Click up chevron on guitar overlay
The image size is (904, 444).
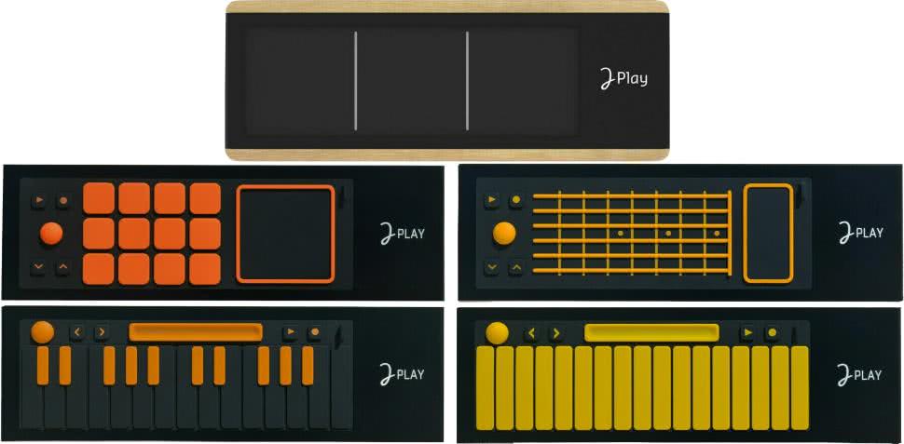click(x=516, y=268)
